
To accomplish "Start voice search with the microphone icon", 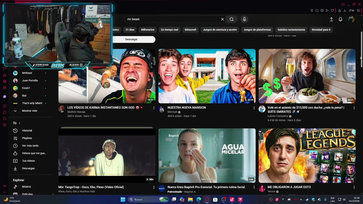I will [244, 19].
